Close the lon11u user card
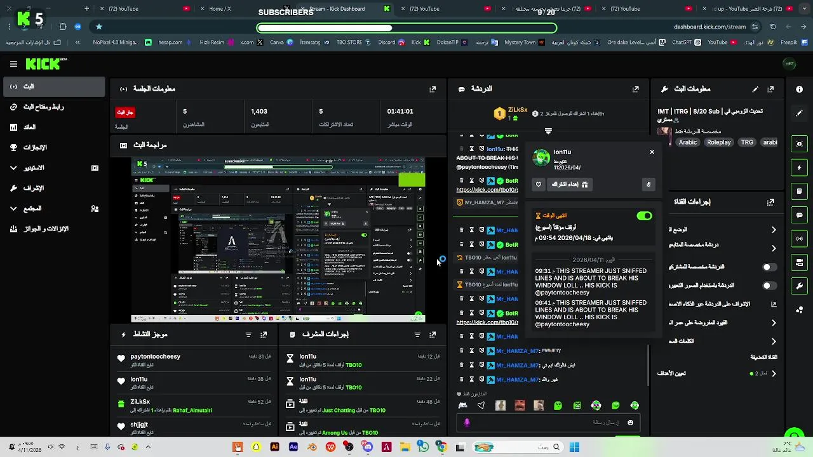 coord(652,152)
